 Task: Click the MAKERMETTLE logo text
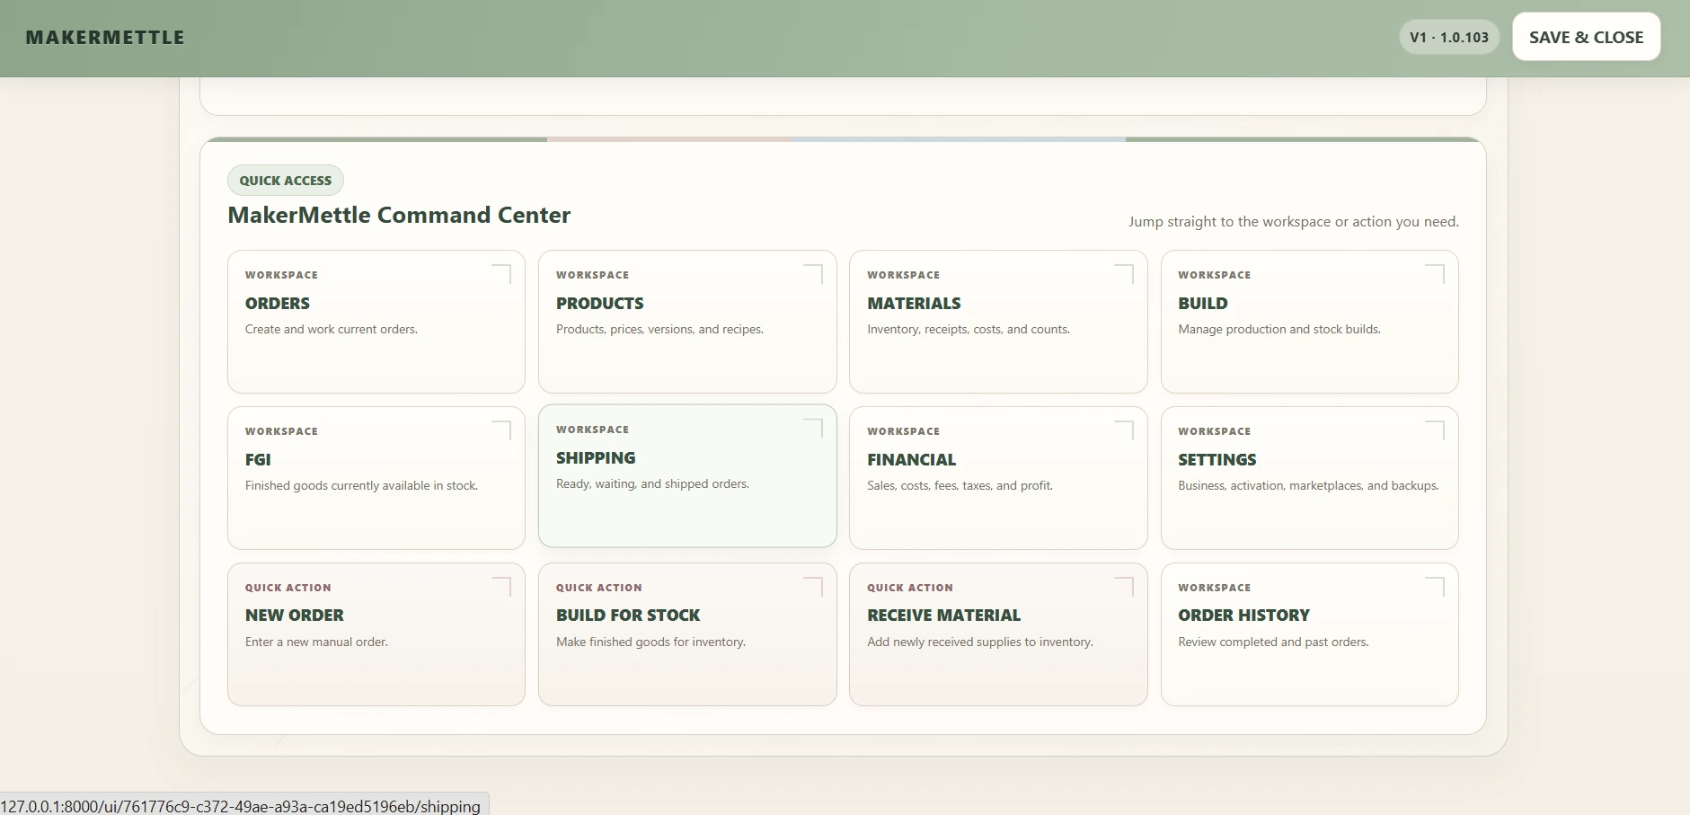point(105,38)
